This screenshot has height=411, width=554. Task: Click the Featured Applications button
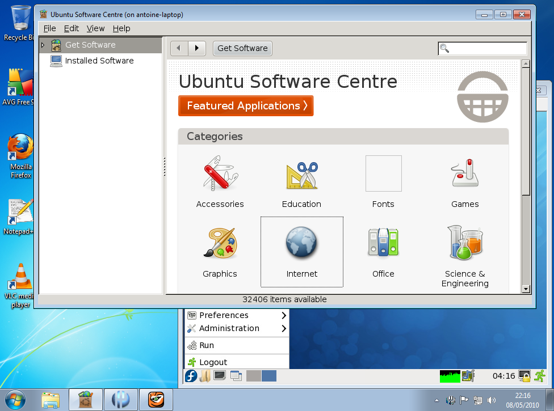click(246, 106)
